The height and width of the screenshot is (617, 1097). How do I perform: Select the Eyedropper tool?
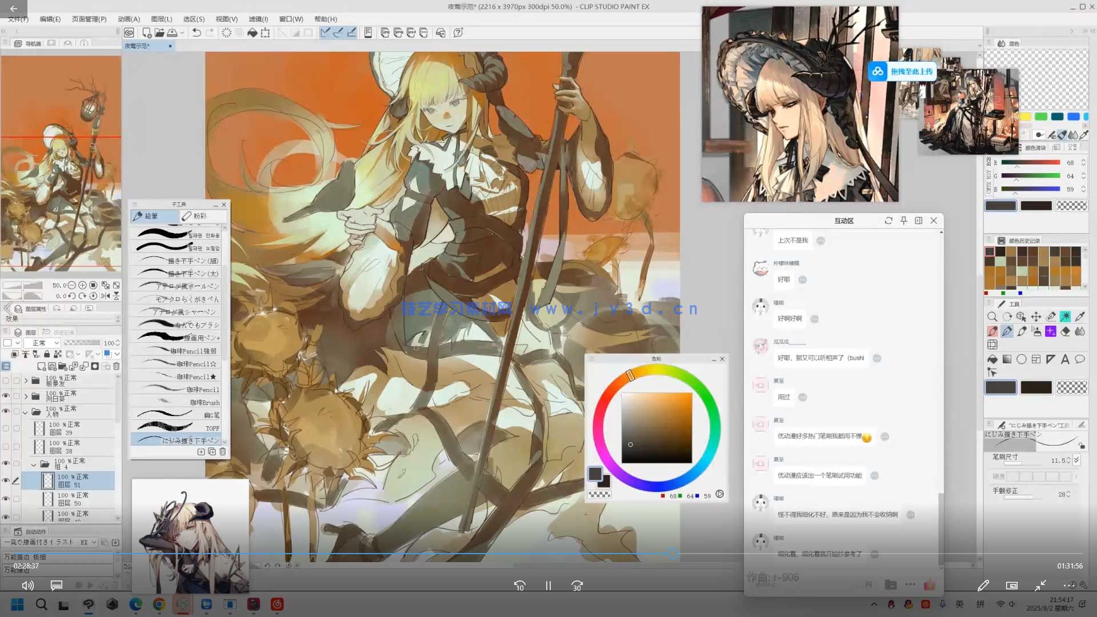[1080, 316]
